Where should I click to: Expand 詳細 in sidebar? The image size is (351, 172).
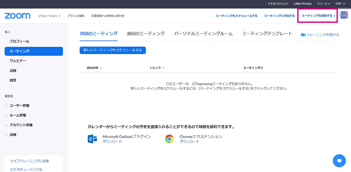tap(11, 135)
